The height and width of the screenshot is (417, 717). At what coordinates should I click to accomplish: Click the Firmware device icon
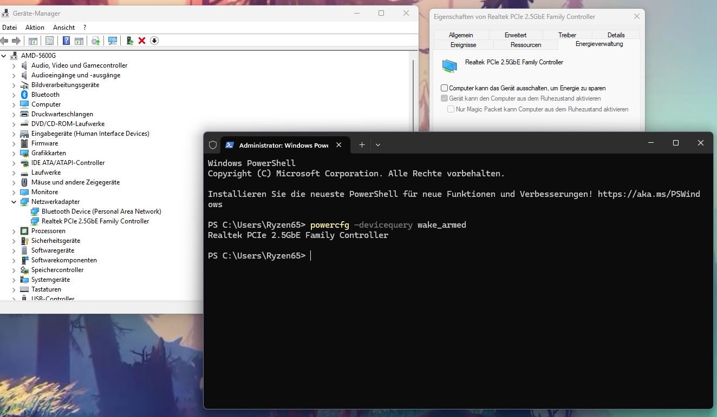click(24, 143)
